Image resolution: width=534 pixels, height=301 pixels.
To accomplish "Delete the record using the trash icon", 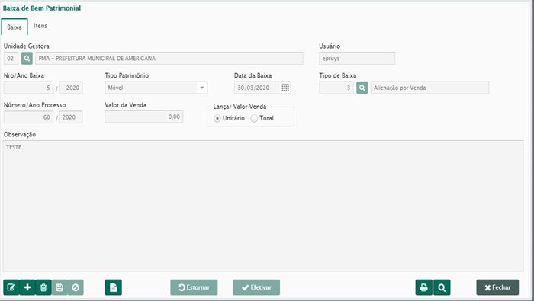I will (43, 287).
